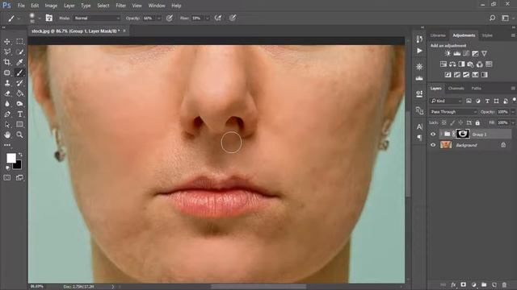Add a Color Lookup grid adjustment
The width and height of the screenshot is (517, 290).
pos(489,64)
